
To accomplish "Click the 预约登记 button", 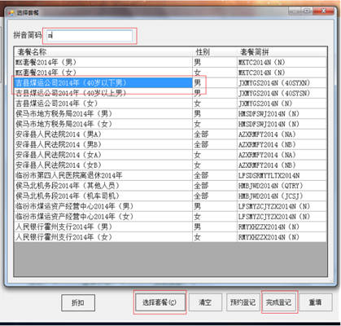I will (x=243, y=302).
